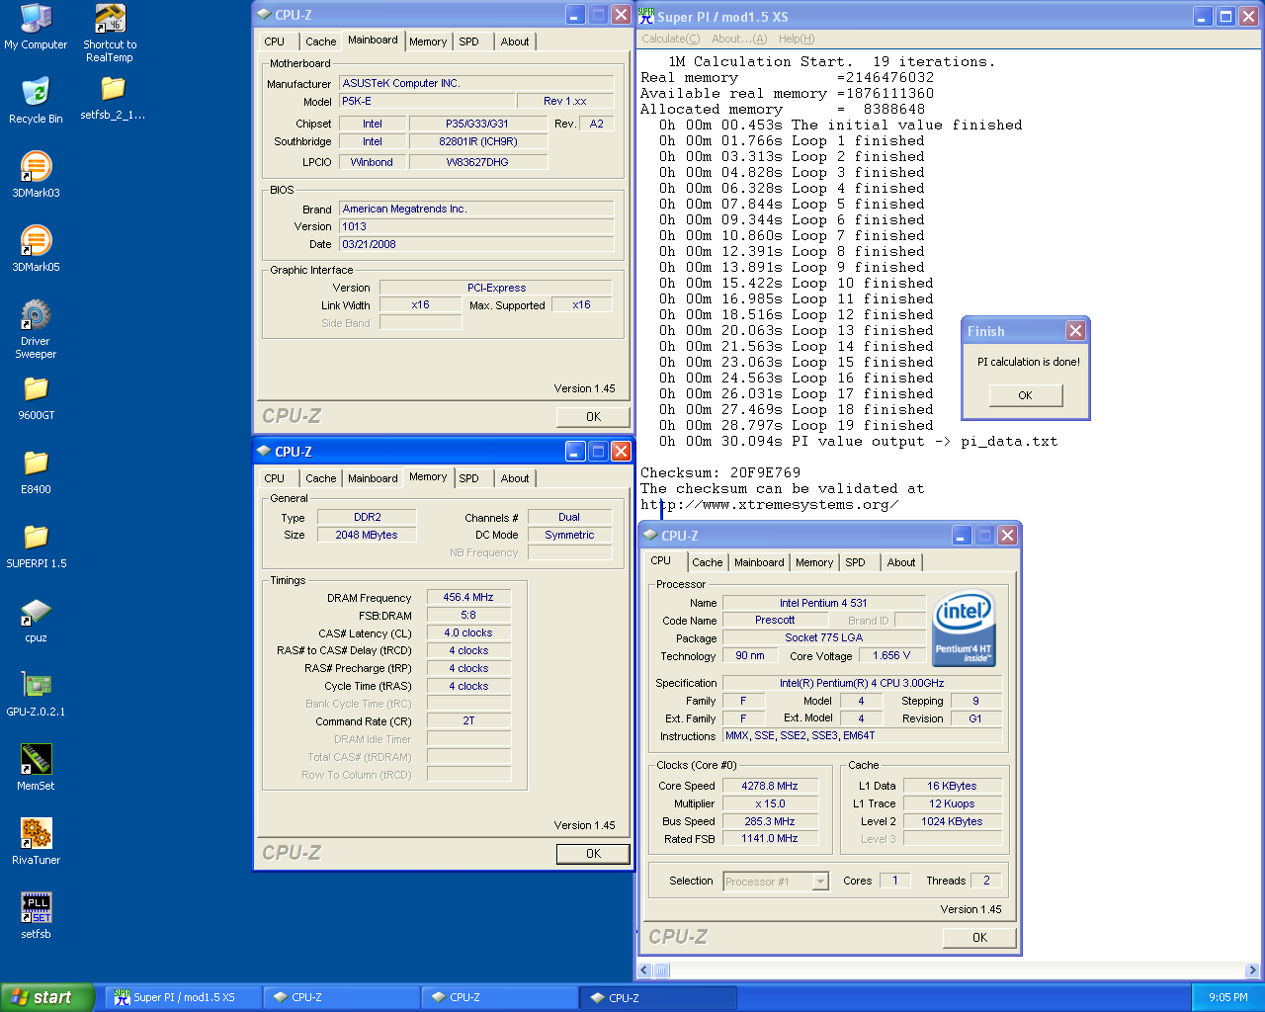This screenshot has height=1012, width=1265.
Task: Select Memory tab in Mainboard CPU-Z window
Action: (x=428, y=42)
